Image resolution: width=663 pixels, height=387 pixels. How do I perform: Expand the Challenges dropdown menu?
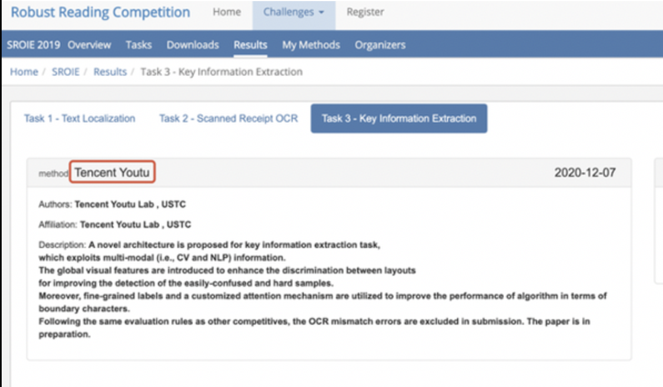click(x=293, y=12)
